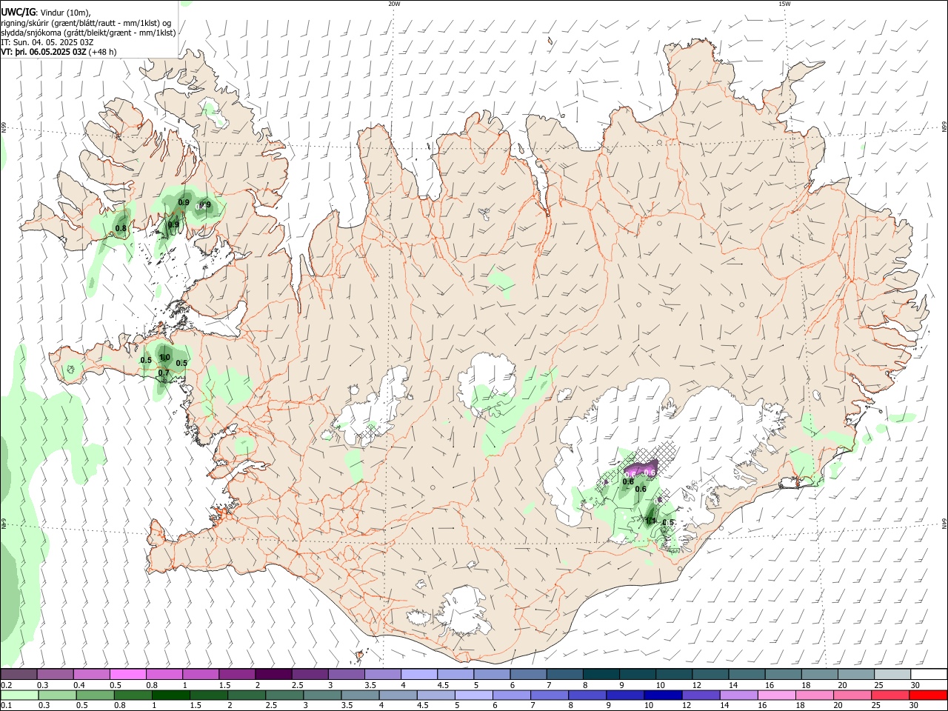Click the '15W' longitude label
Image resolution: width=948 pixels, height=711 pixels.
coord(784,4)
